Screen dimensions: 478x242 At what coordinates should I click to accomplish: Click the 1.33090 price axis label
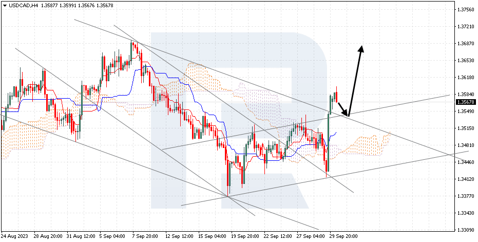(466, 230)
